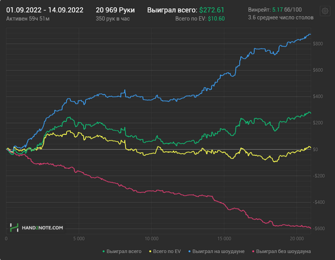
Task: Open the 01.09.2022 - 14.09.2022 date range
Action: click(x=45, y=10)
